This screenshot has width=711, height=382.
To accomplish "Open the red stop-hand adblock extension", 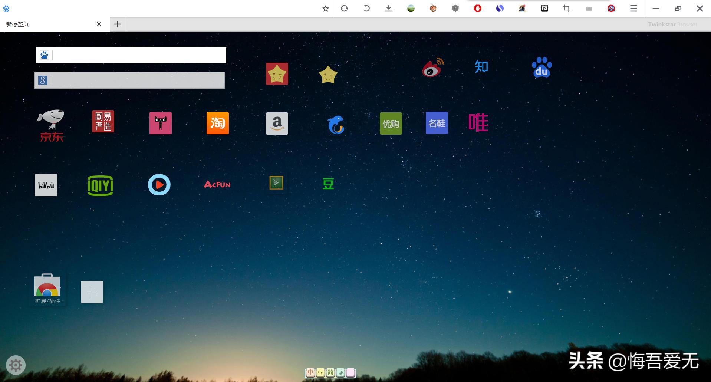I will click(478, 8).
